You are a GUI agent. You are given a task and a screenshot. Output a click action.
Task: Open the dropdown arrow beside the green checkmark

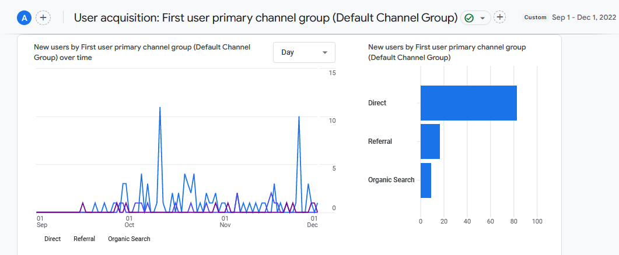pyautogui.click(x=482, y=18)
